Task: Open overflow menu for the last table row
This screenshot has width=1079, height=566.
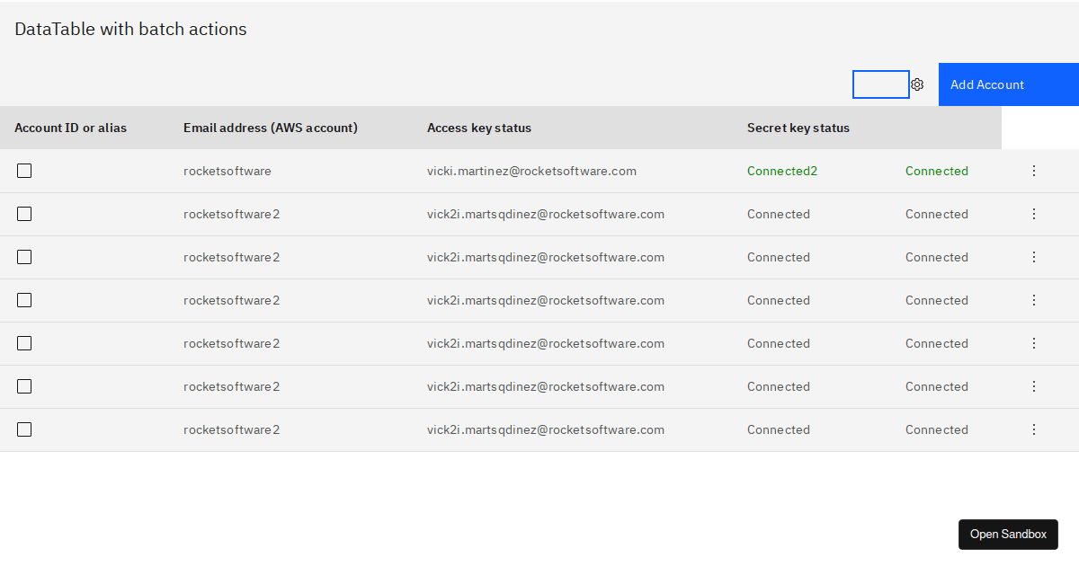Action: coord(1034,429)
